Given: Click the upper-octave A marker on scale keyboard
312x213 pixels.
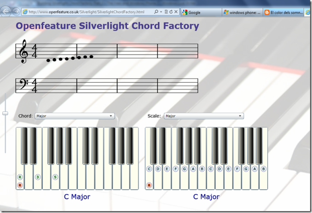Looking at the screenshot, I should (255, 169).
